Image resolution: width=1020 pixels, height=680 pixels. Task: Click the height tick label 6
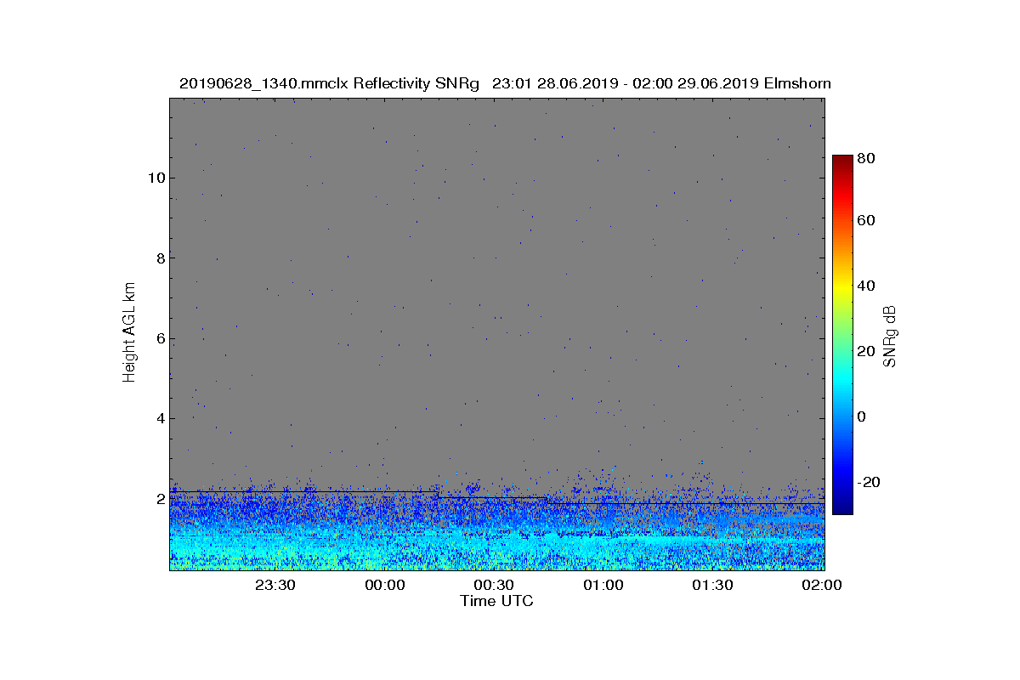160,338
